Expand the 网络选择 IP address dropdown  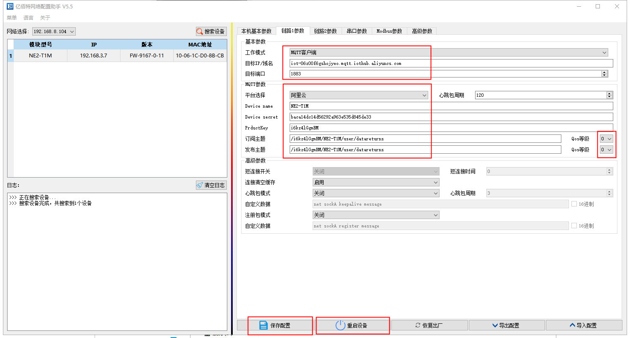54,31
